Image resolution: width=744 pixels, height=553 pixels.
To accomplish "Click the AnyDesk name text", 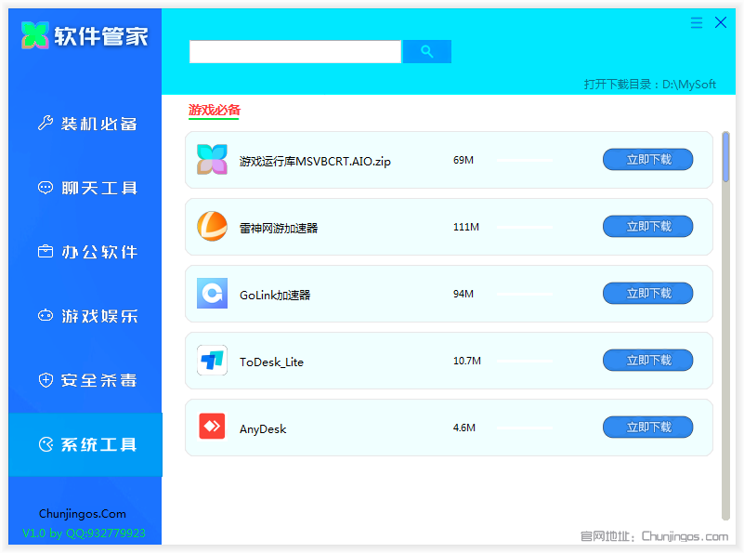I will coord(263,429).
